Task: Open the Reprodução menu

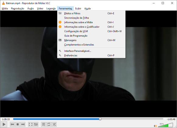Action: (18, 9)
